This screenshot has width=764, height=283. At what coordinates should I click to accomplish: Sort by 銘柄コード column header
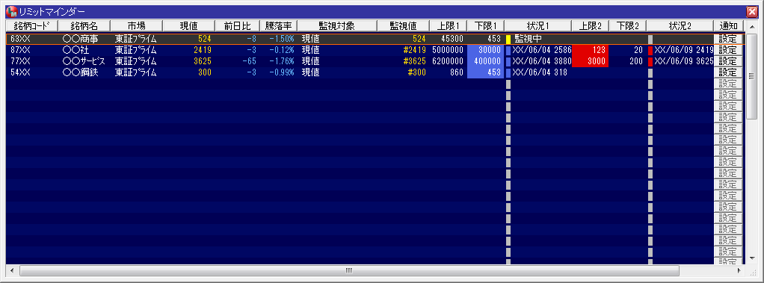[31, 26]
